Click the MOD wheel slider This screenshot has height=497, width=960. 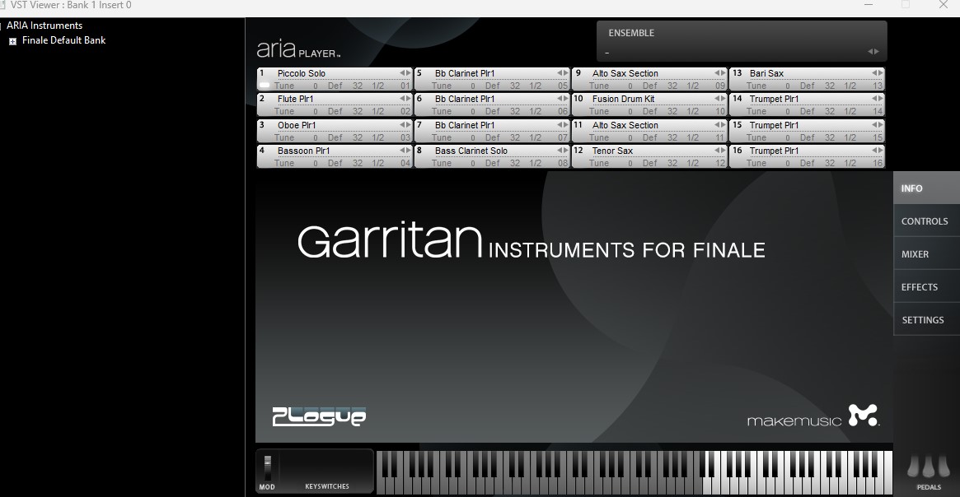coord(267,467)
